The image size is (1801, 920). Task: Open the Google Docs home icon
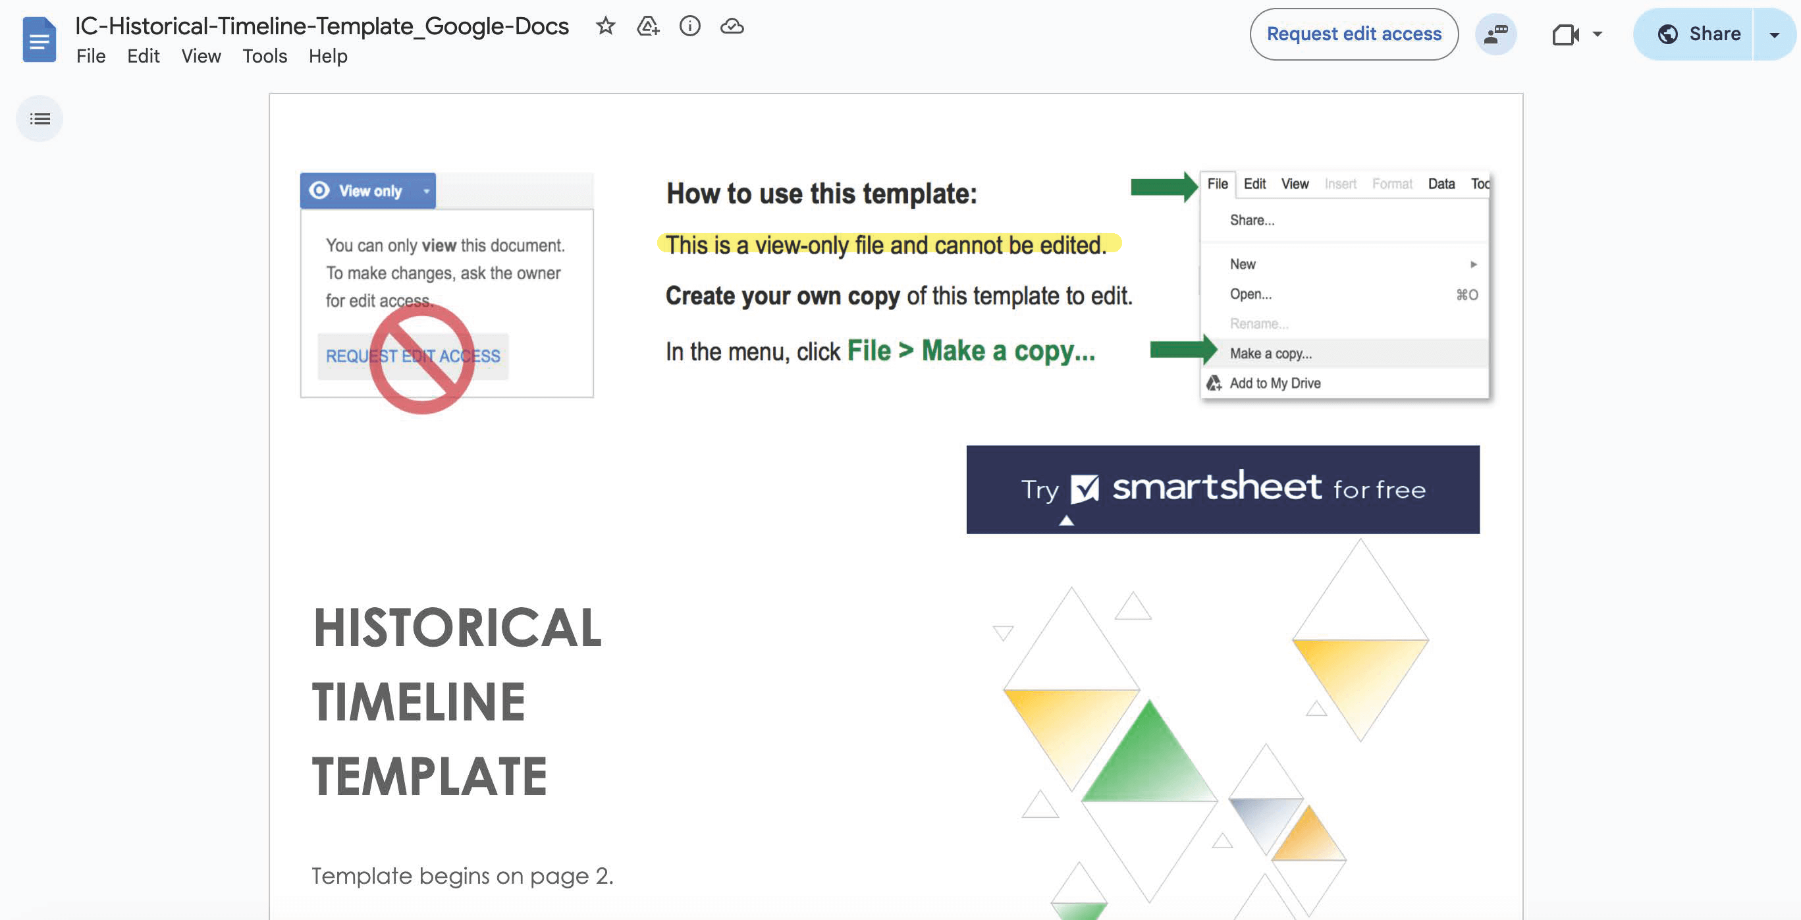39,39
